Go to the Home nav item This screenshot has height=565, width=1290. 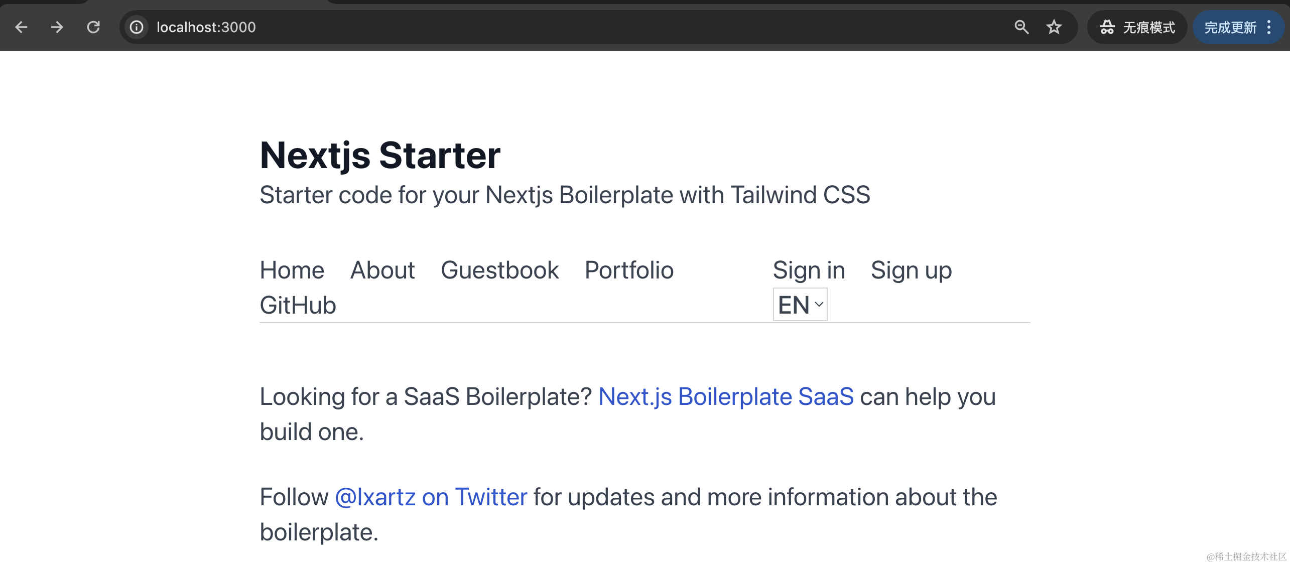292,270
